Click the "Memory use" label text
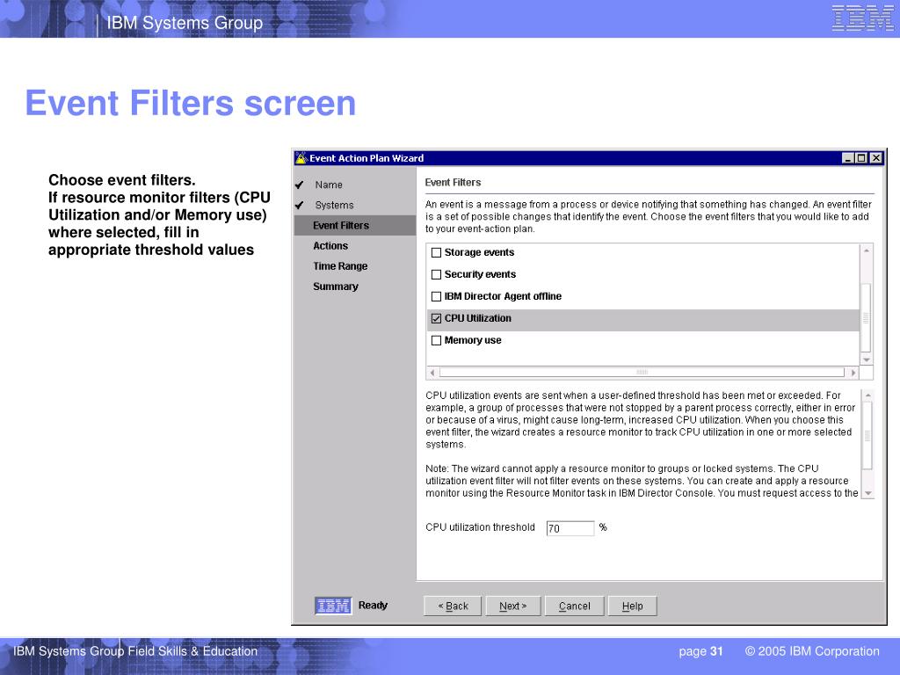Screen dimensions: 900x675 point(473,340)
